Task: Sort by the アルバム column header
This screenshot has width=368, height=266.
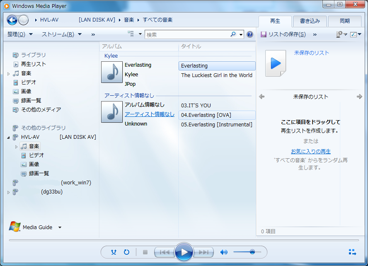Action: (x=139, y=46)
